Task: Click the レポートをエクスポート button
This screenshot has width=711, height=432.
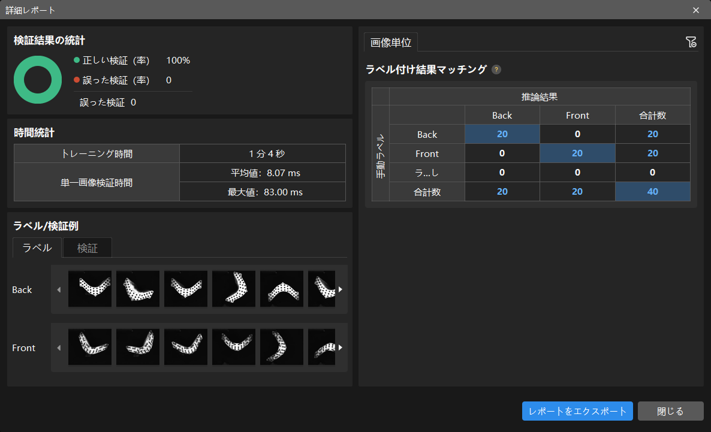Action: point(577,411)
